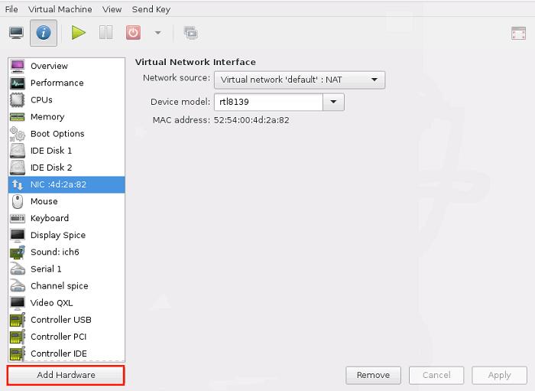Select Memory module icon
This screenshot has width=535, height=391.
click(18, 117)
